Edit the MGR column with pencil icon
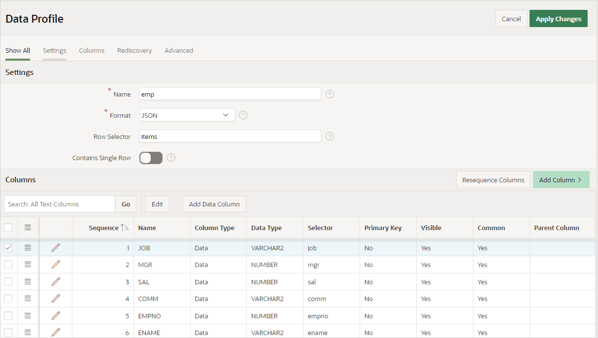 (x=56, y=265)
